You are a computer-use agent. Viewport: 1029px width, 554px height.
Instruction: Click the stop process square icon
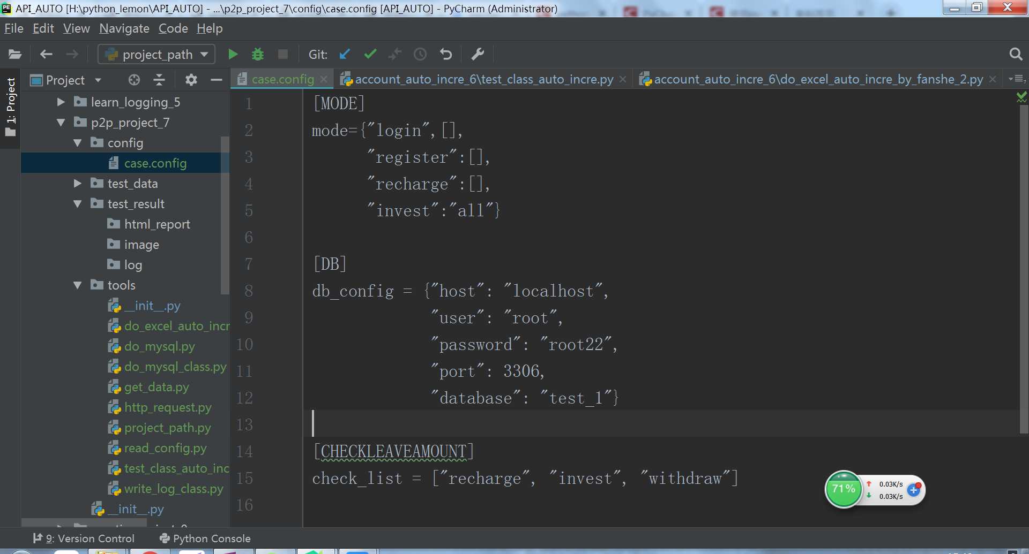tap(283, 54)
